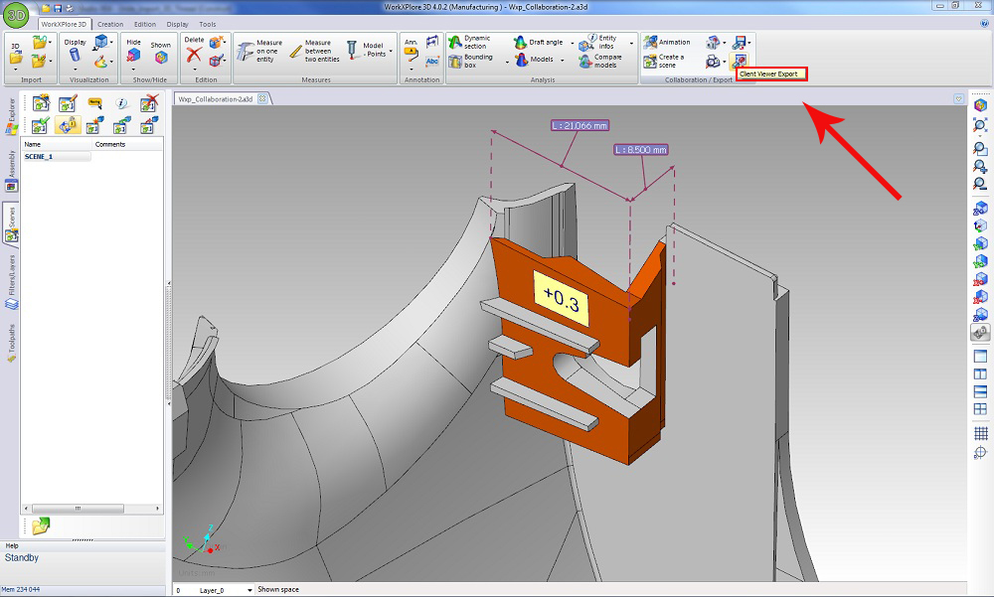Open the Model - Points dropdown
This screenshot has height=597, width=994.
click(391, 51)
